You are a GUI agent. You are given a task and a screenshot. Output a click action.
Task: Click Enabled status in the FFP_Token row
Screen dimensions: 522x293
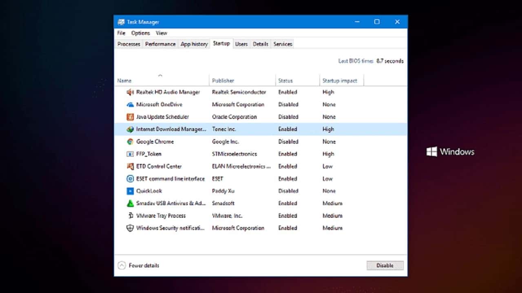288,154
